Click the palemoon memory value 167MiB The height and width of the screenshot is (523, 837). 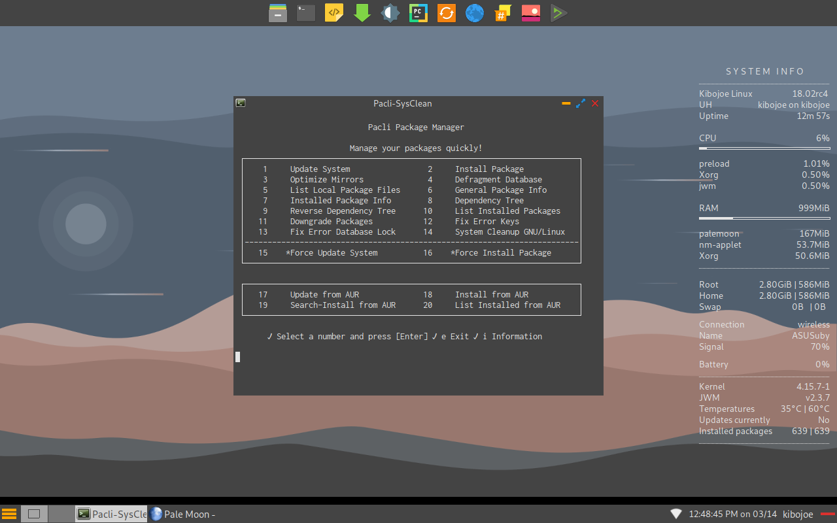click(814, 233)
